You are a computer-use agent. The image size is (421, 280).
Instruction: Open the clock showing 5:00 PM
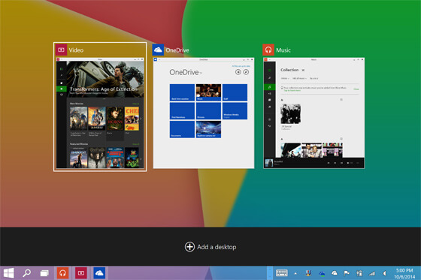tap(404, 273)
